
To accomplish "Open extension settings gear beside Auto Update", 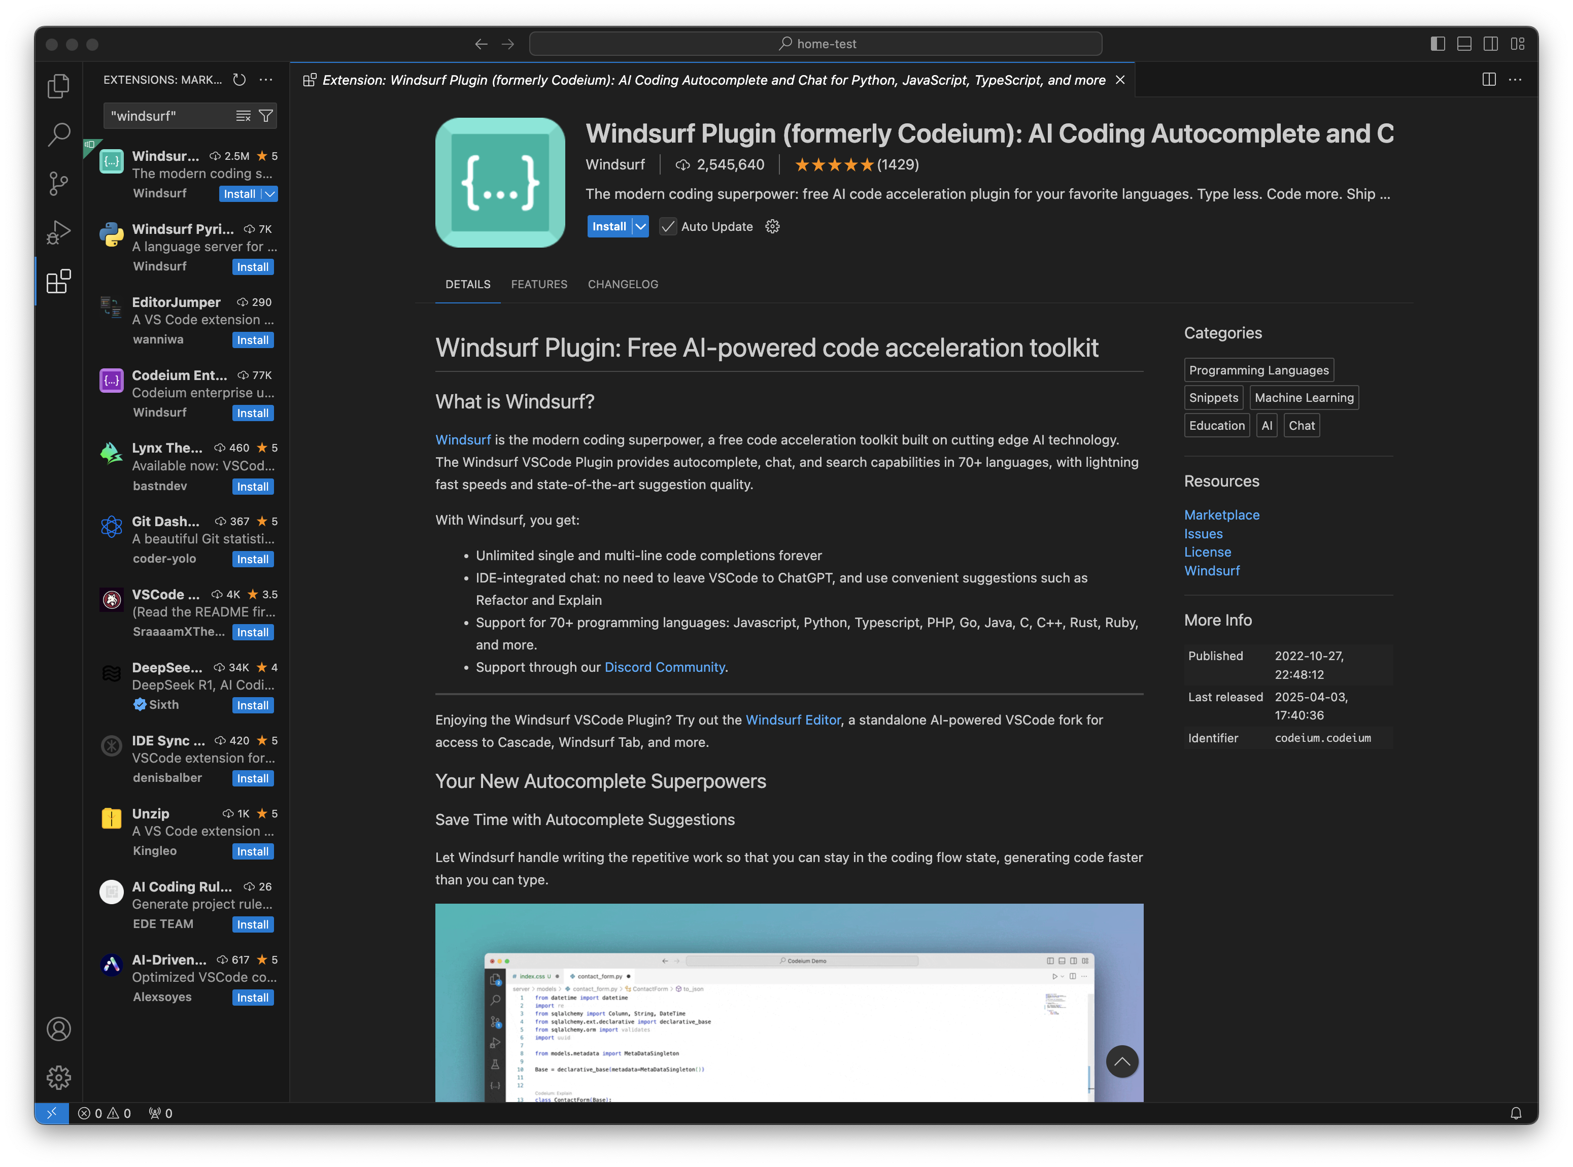I will click(x=772, y=227).
